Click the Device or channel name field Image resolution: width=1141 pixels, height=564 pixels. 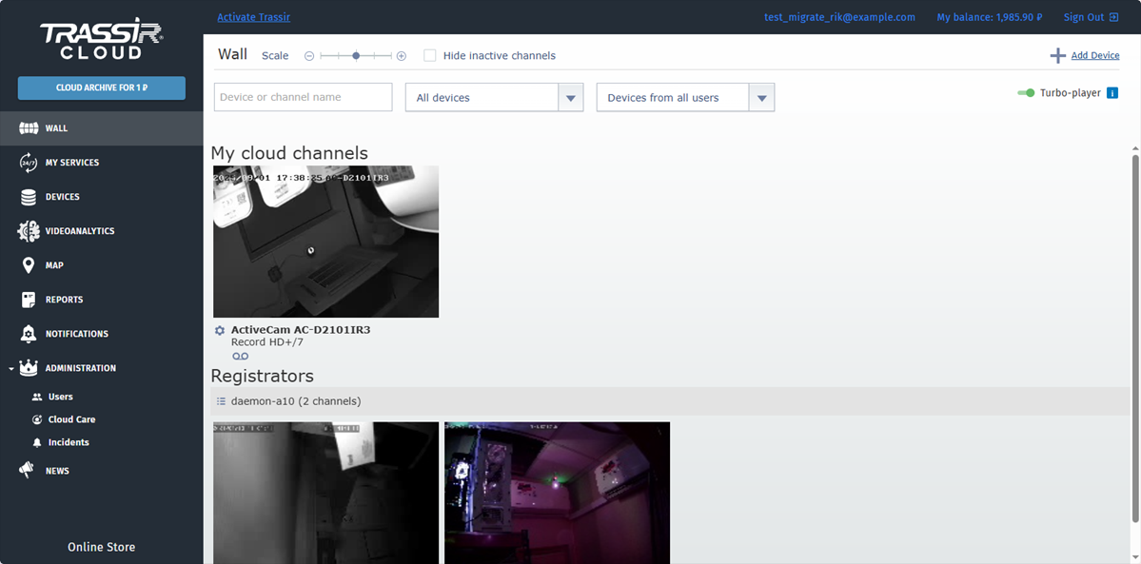(304, 97)
